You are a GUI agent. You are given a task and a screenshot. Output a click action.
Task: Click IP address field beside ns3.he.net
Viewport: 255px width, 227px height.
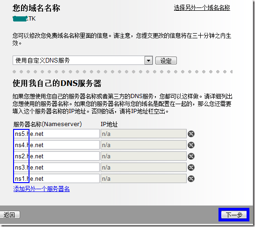tap(144, 167)
